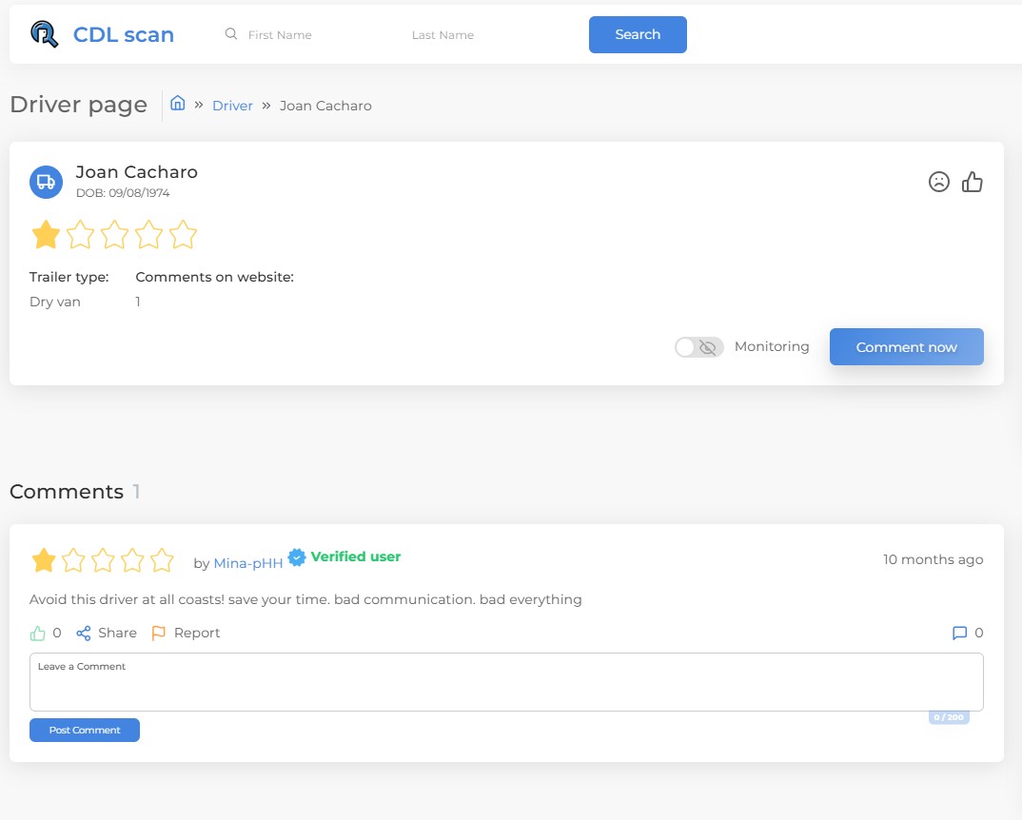The image size is (1022, 820).
Task: Click the thumbs up icon for driver
Action: coord(972,182)
